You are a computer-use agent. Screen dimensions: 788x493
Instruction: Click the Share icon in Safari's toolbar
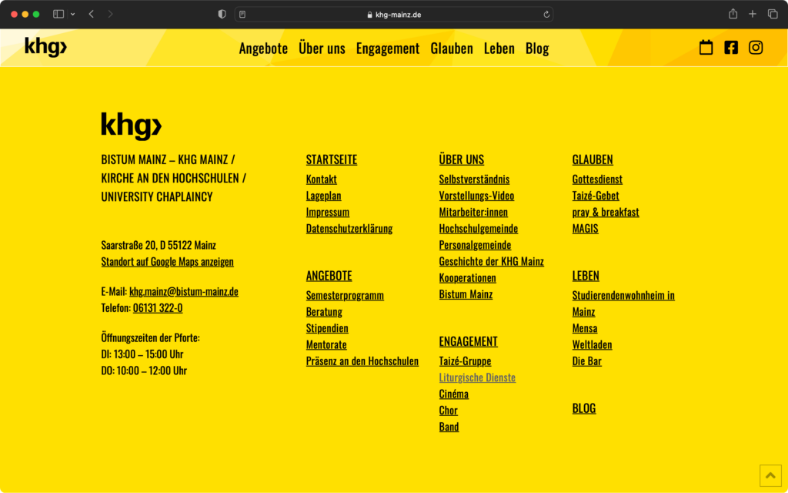pyautogui.click(x=732, y=13)
